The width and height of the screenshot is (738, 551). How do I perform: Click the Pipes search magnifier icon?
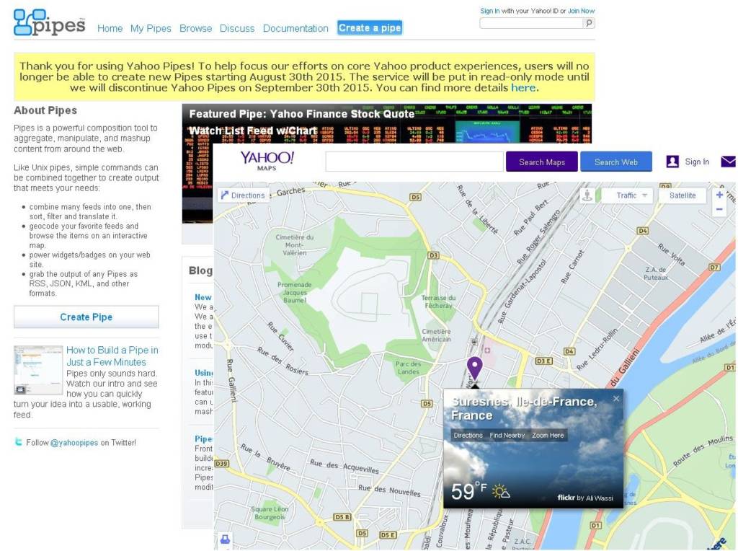tap(589, 23)
